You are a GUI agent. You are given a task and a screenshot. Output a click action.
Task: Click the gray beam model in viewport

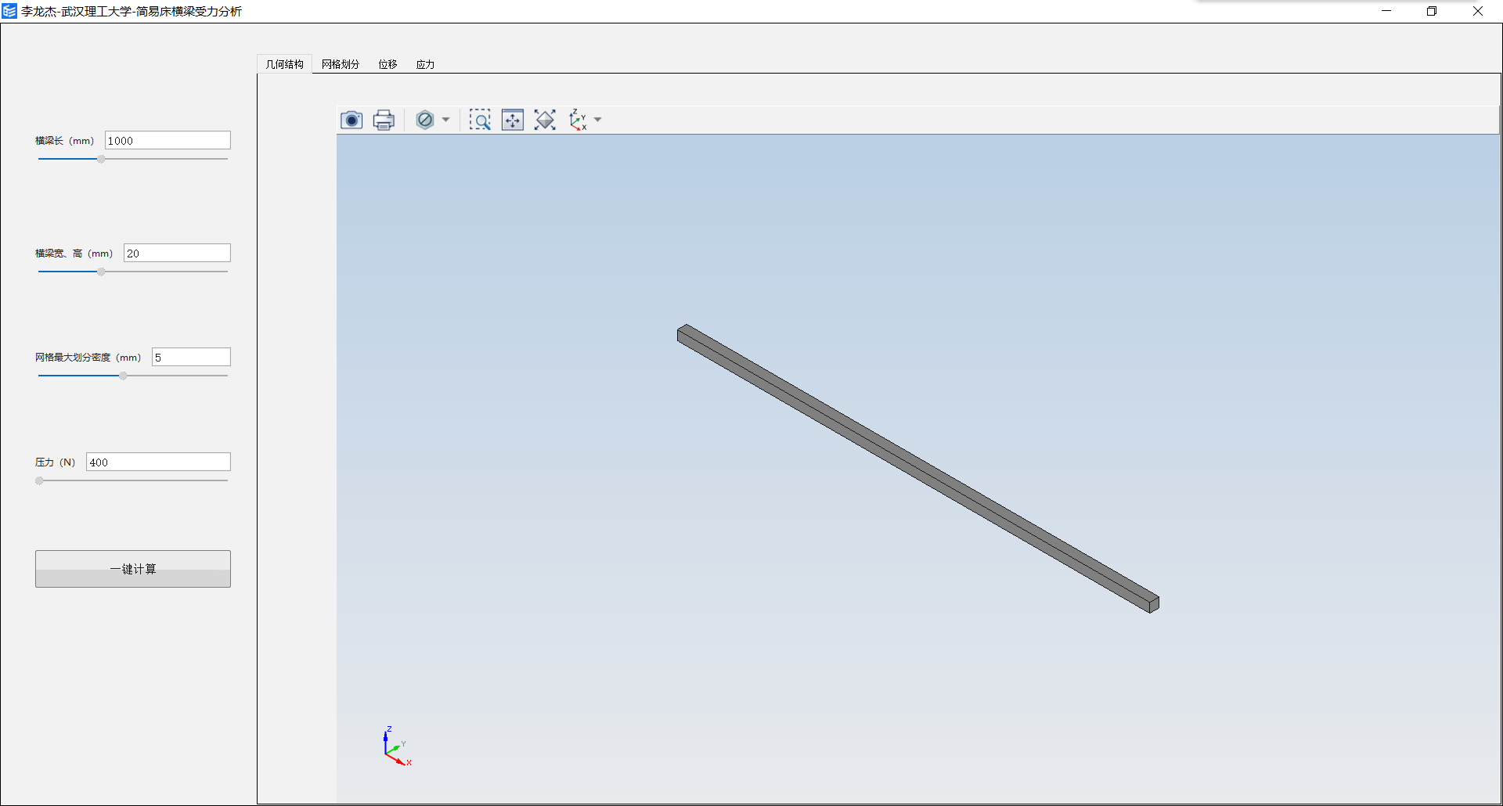(917, 468)
